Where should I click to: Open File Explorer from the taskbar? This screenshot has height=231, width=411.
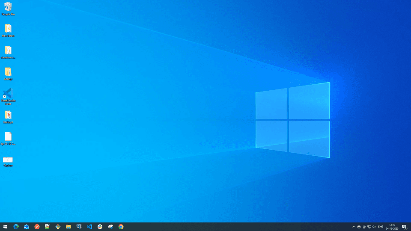point(68,227)
